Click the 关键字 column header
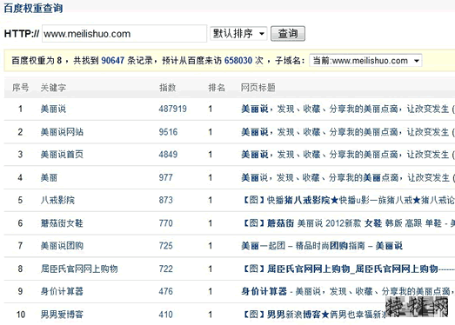455x325 pixels. click(53, 87)
